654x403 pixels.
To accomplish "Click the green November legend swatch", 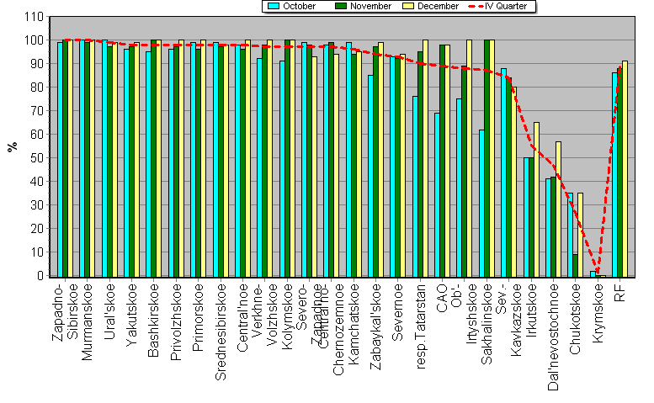I will pyautogui.click(x=341, y=6).
